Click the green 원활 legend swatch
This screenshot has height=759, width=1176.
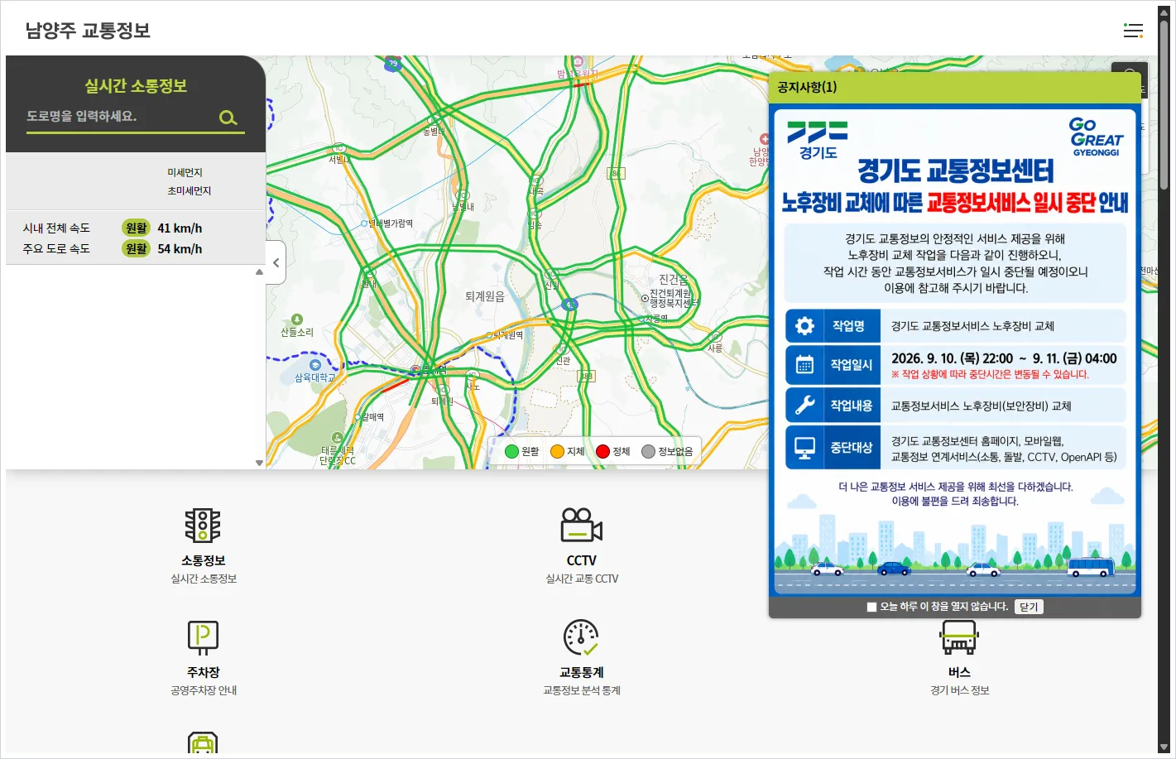511,451
